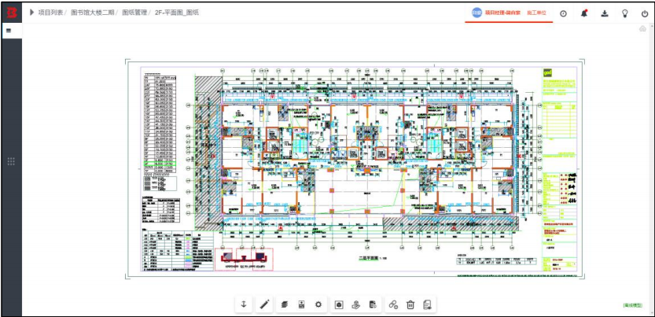
Task: Click the 施工单位 label
Action: tap(537, 13)
